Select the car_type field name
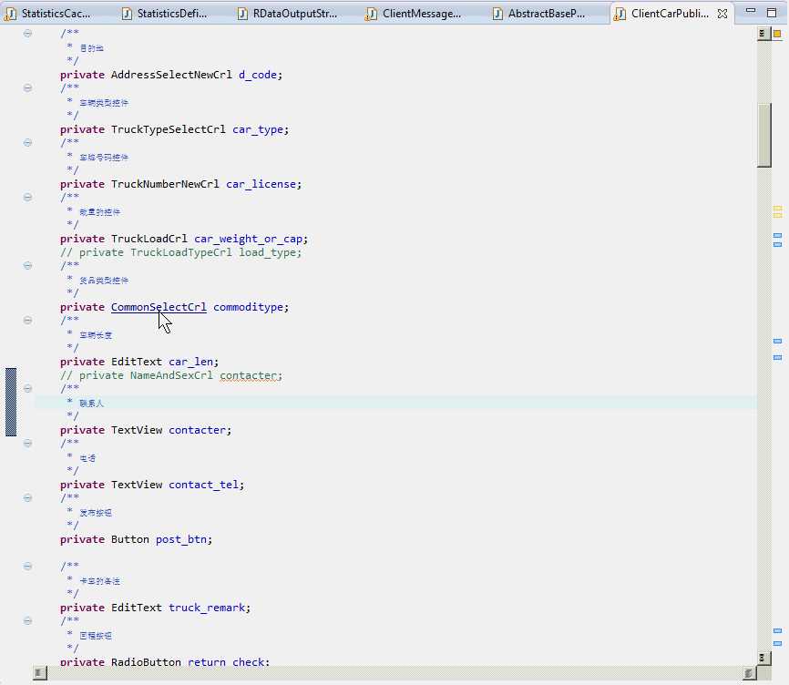Image resolution: width=789 pixels, height=685 pixels. click(258, 129)
